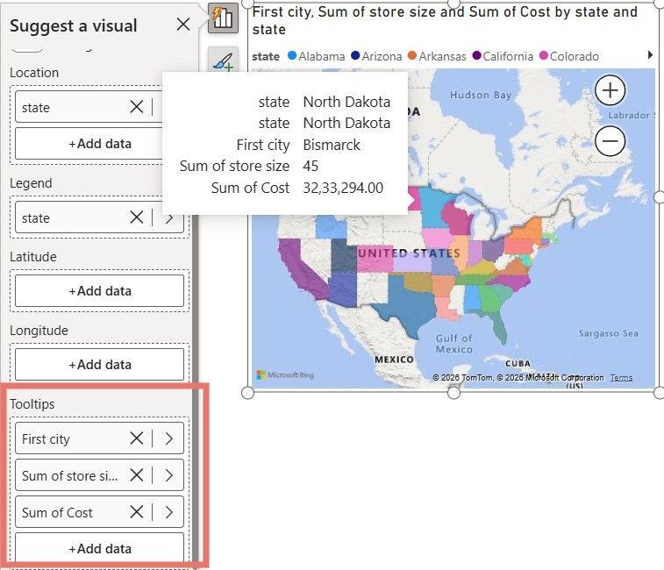Open the map Terms link

pyautogui.click(x=621, y=377)
